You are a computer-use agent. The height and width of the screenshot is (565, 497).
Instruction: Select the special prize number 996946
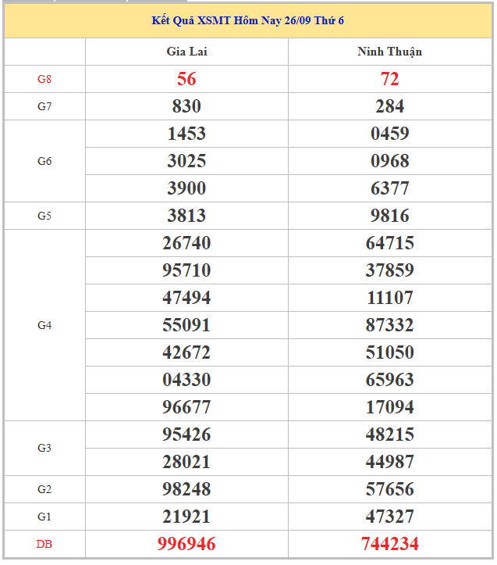(186, 544)
